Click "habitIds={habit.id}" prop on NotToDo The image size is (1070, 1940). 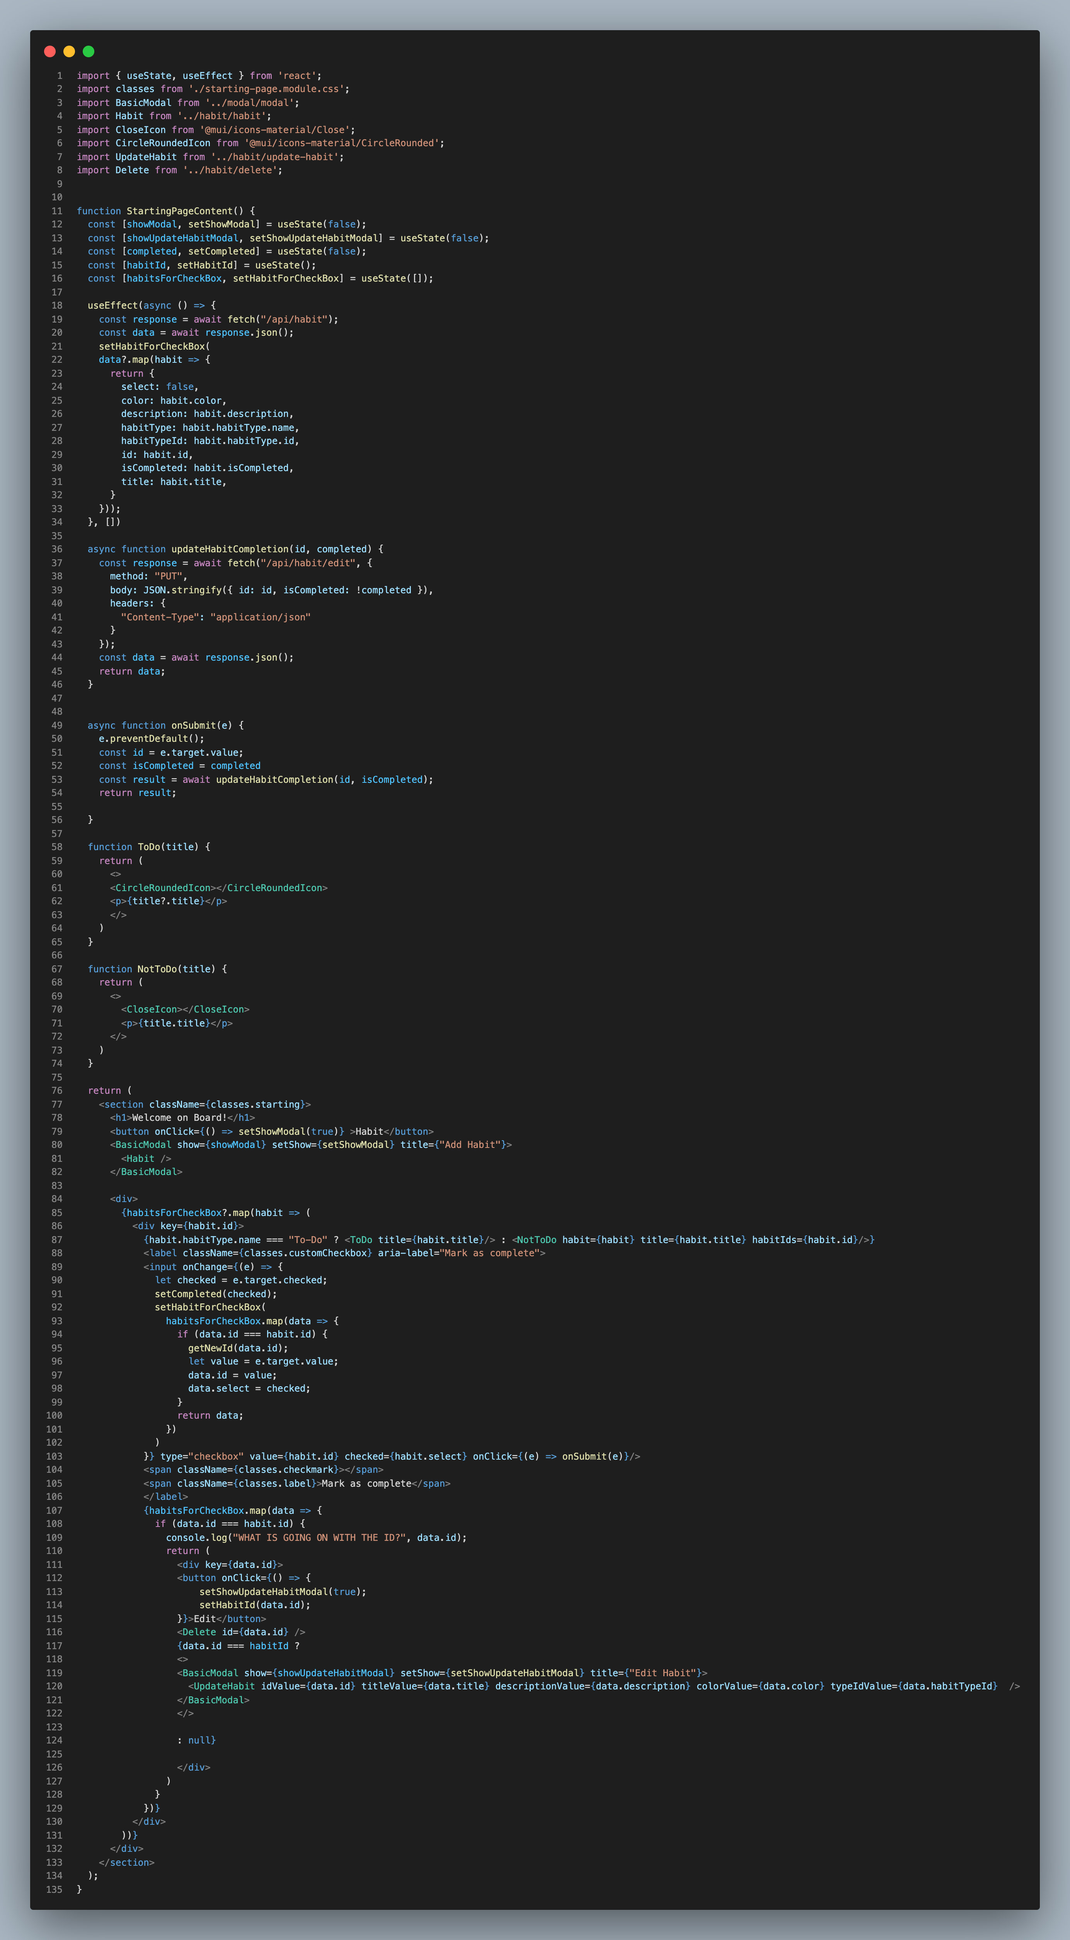pos(805,1240)
